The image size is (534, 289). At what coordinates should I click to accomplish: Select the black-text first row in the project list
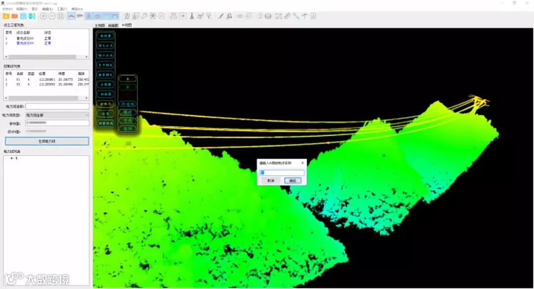point(46,39)
